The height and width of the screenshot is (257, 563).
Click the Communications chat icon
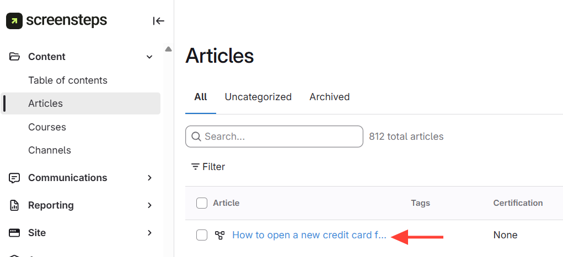click(x=15, y=178)
